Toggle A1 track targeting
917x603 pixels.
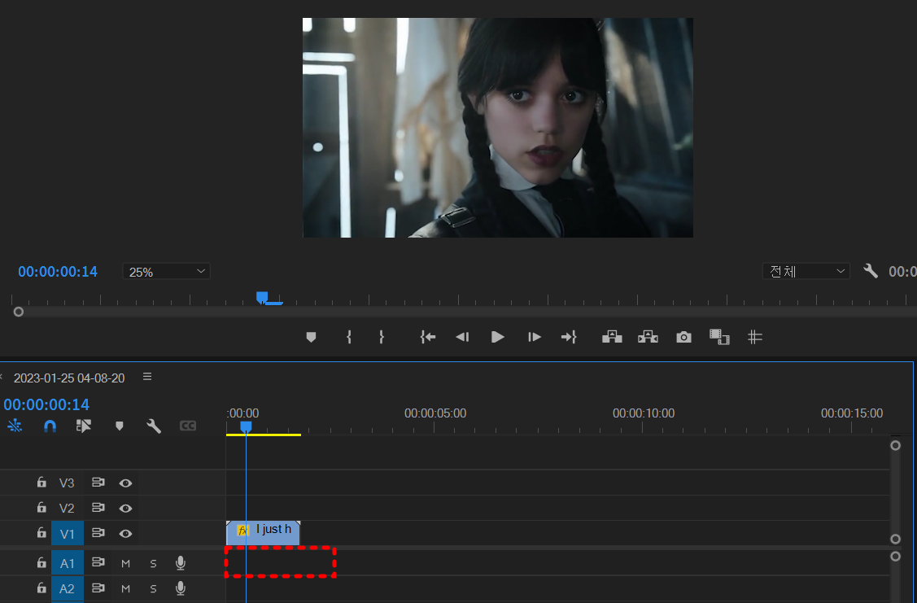pyautogui.click(x=68, y=563)
